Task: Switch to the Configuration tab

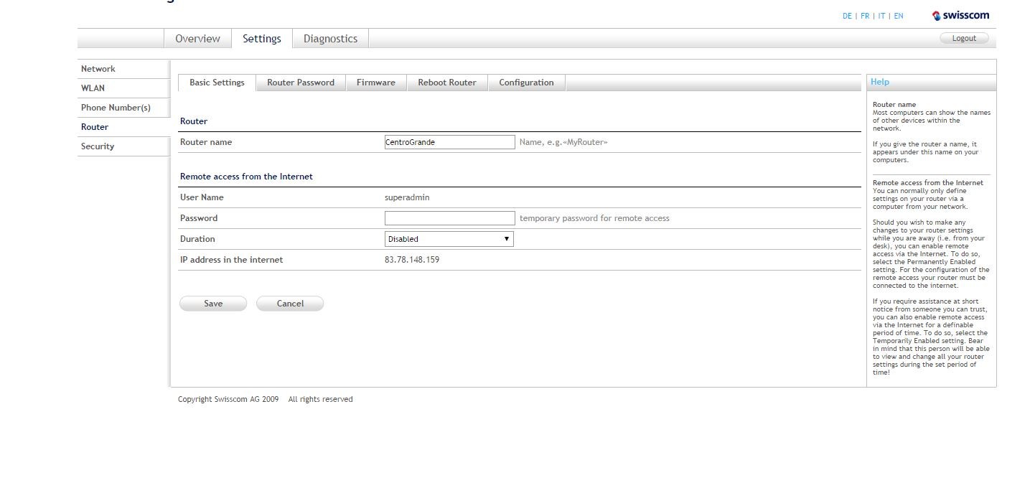Action: coord(526,83)
